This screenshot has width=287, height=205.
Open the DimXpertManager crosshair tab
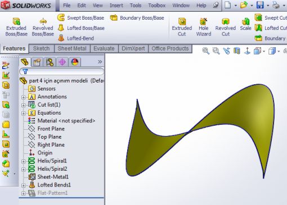[62, 62]
